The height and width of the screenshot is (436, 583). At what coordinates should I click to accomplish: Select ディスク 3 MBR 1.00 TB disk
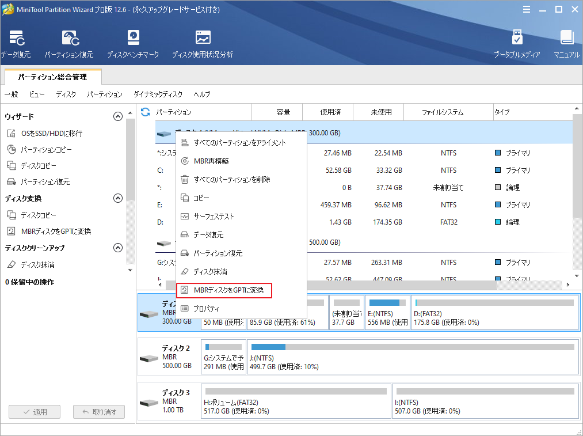click(x=169, y=401)
